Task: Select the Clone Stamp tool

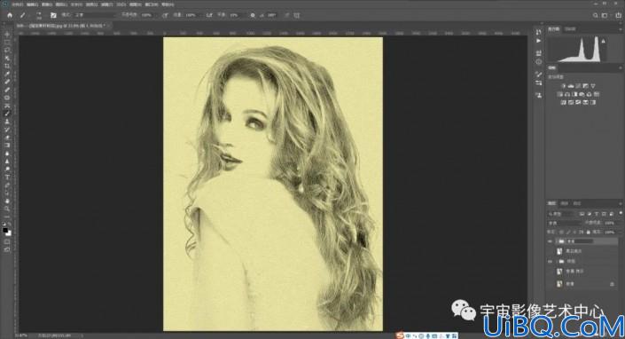Action: point(7,122)
